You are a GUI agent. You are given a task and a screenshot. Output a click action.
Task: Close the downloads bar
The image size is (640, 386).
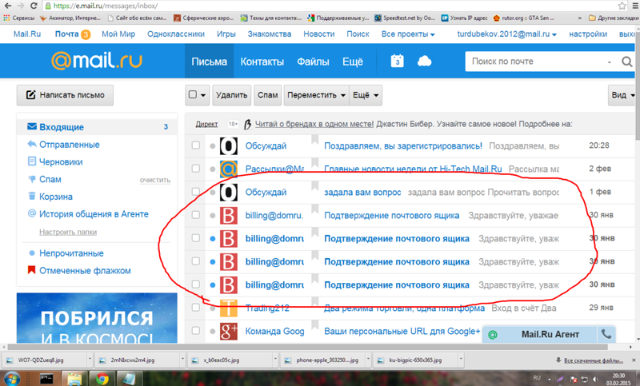[x=634, y=360]
